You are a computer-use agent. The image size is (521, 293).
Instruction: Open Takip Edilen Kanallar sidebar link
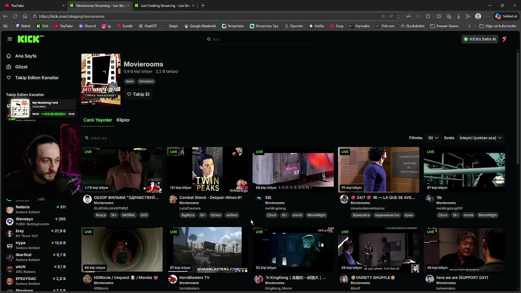click(37, 78)
